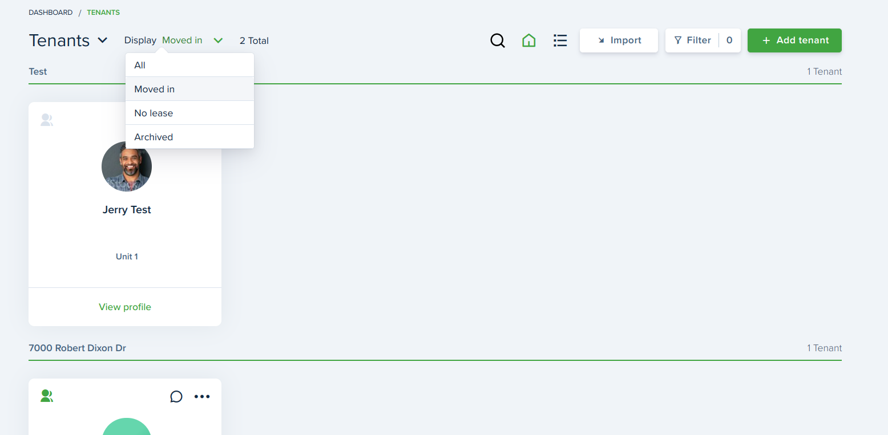Click the Import button
The width and height of the screenshot is (888, 435).
click(619, 40)
